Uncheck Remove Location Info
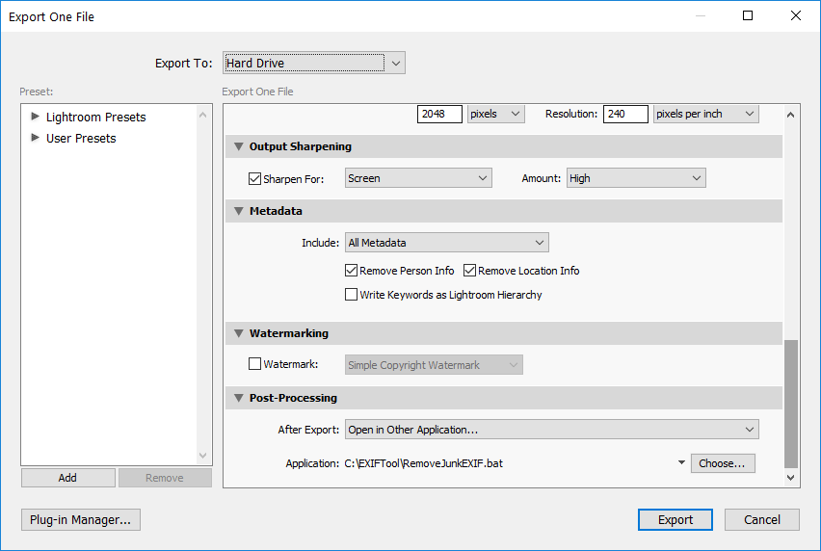Viewport: 821px width, 551px height. click(469, 271)
